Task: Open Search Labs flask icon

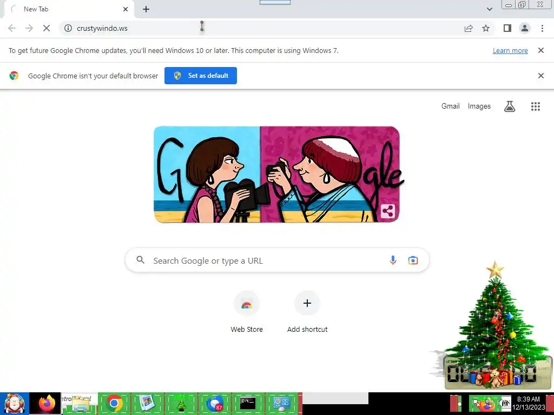Action: (x=510, y=106)
